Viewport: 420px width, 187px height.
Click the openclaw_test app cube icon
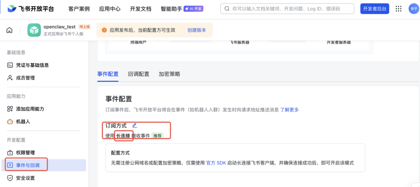(x=34, y=30)
